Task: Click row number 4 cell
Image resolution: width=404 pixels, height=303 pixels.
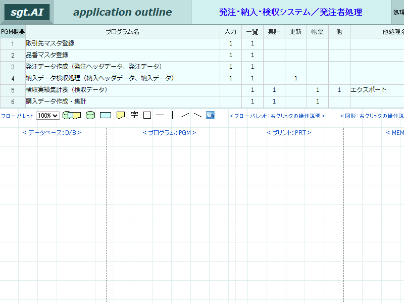Action: click(13, 78)
